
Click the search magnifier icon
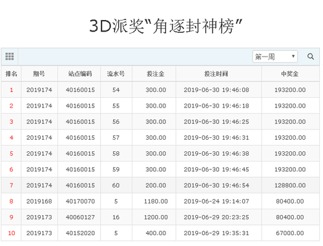pos(311,57)
